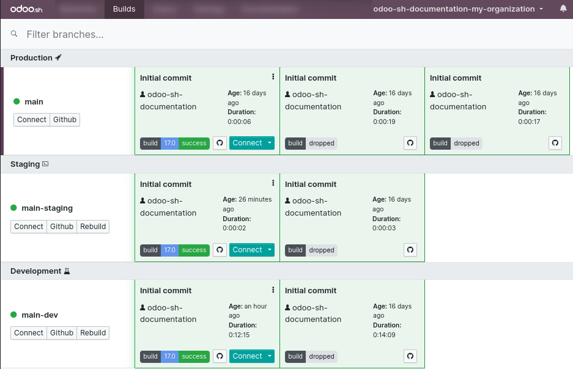Click GitHub icon on main-dev dropped build
Screen dimensions: 573x369
tap(410, 356)
